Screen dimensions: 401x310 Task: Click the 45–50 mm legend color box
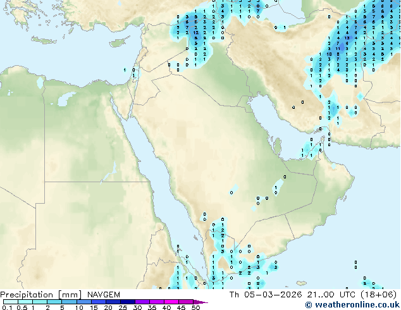click(x=186, y=302)
